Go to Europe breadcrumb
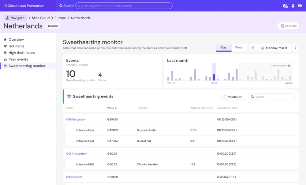306x185 pixels. (x=60, y=18)
